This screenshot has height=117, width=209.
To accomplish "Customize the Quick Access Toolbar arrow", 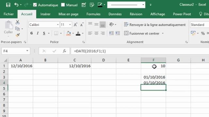I will pyautogui.click(x=151, y=5).
